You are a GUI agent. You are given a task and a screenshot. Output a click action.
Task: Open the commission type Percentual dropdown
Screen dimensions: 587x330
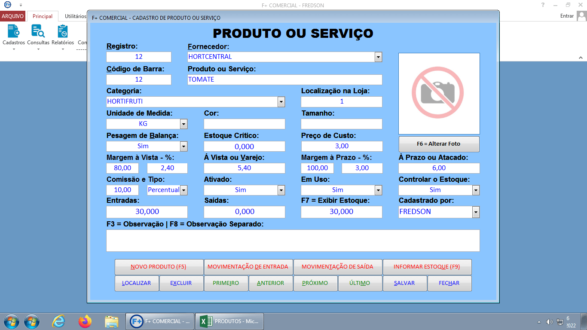pos(183,190)
